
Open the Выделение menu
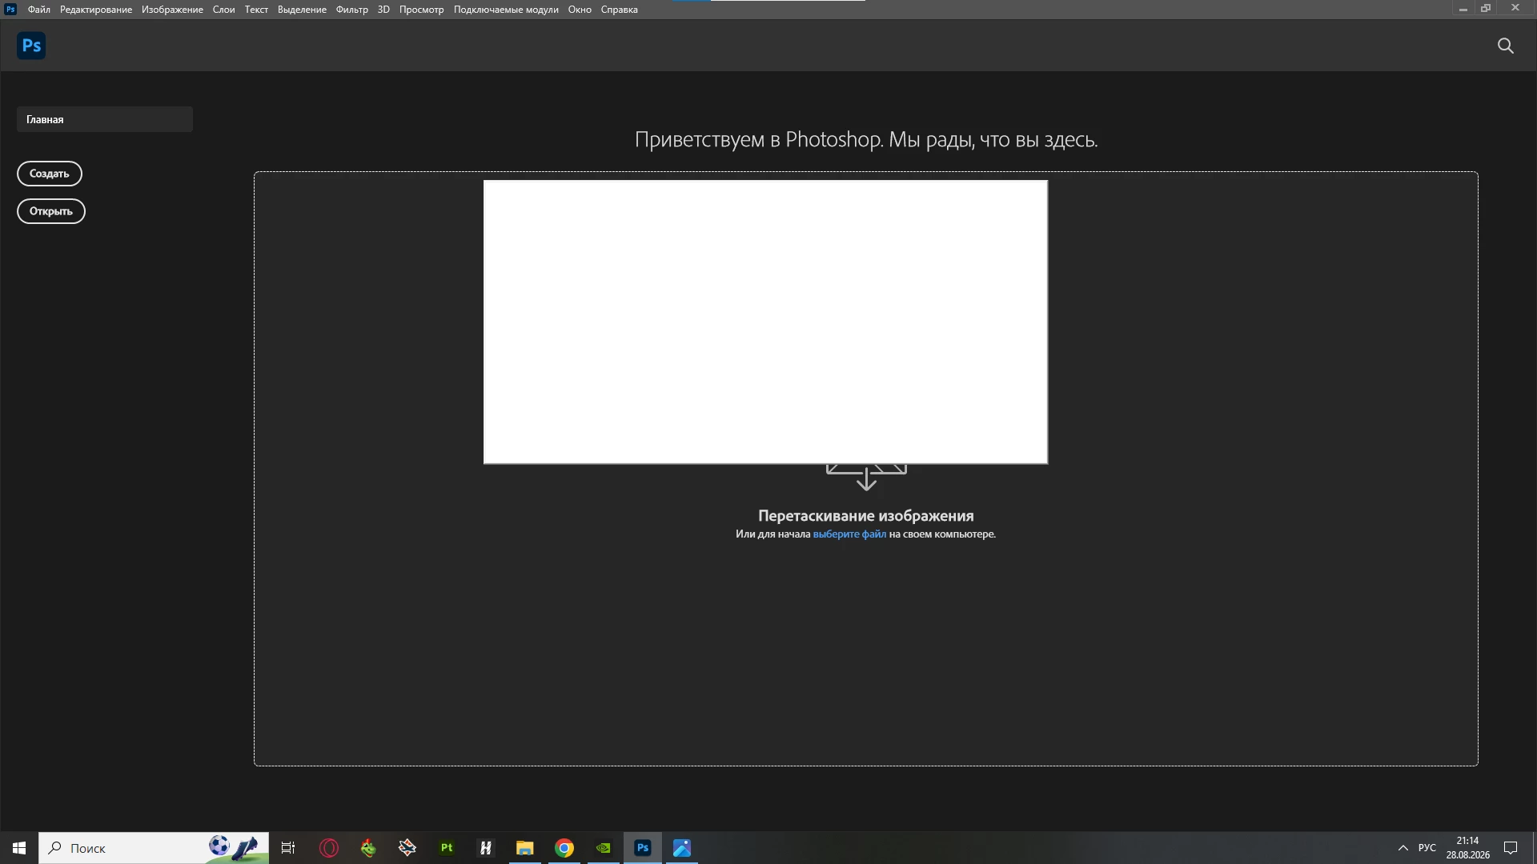click(x=302, y=10)
